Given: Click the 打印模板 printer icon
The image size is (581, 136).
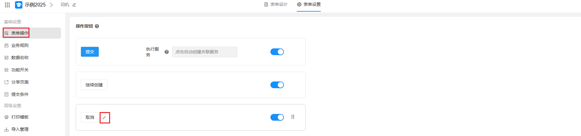Looking at the screenshot, I should 6,117.
